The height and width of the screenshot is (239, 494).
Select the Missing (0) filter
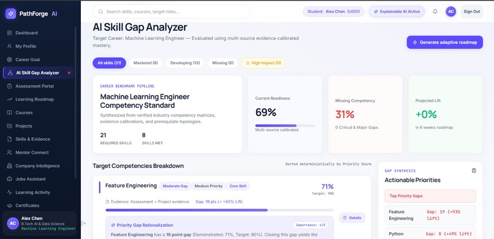pyautogui.click(x=222, y=63)
